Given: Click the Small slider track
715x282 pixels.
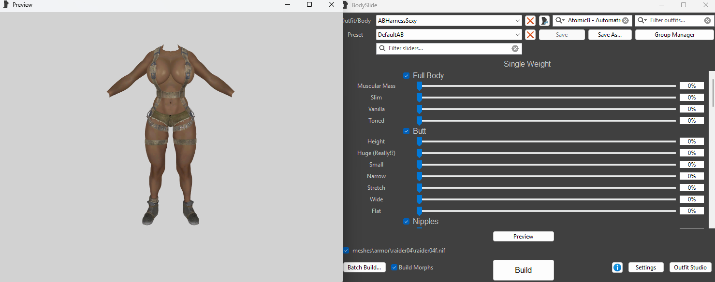Looking at the screenshot, I should 546,165.
